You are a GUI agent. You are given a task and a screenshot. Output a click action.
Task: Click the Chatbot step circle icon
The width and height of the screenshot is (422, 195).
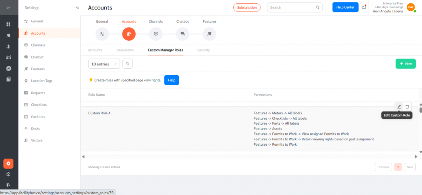(x=183, y=34)
